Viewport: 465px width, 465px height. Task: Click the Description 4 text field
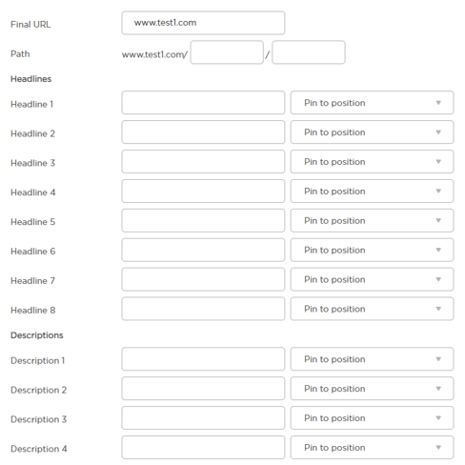point(203,447)
